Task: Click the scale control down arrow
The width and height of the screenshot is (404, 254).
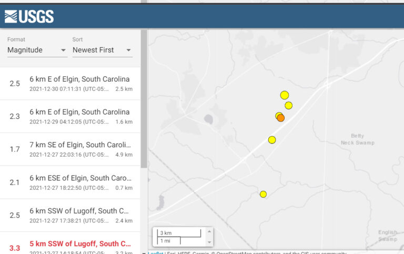Action: pyautogui.click(x=209, y=242)
